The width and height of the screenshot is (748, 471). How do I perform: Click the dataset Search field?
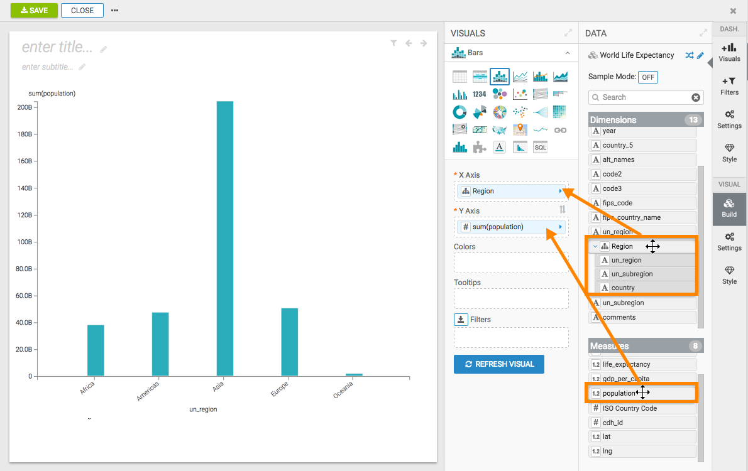click(x=642, y=97)
